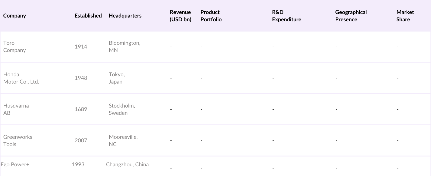Select the R&D Expenditure header
Screen dimensions: 431x176
[x=286, y=16]
